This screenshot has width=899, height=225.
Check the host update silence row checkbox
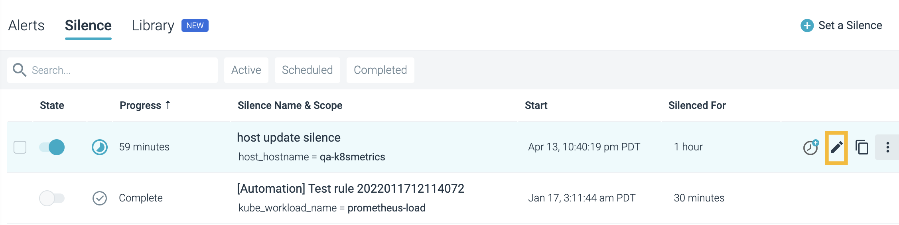(x=20, y=147)
